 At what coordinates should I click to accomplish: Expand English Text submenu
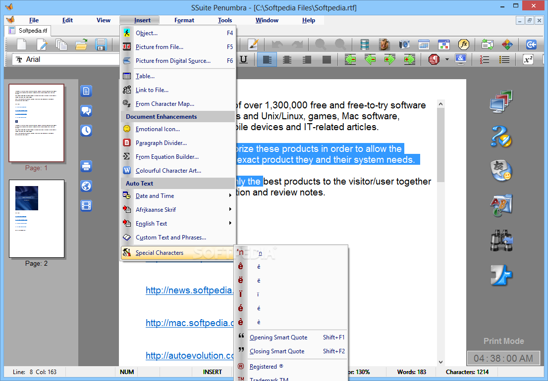pos(178,223)
